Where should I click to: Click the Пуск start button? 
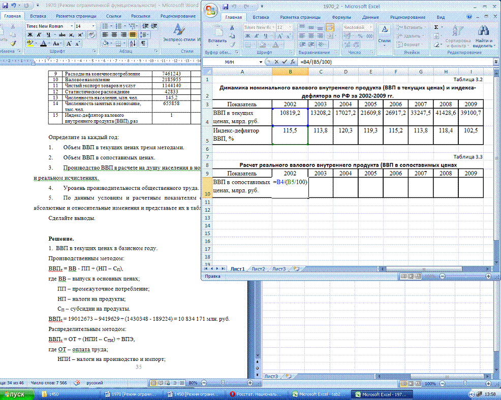click(x=17, y=394)
